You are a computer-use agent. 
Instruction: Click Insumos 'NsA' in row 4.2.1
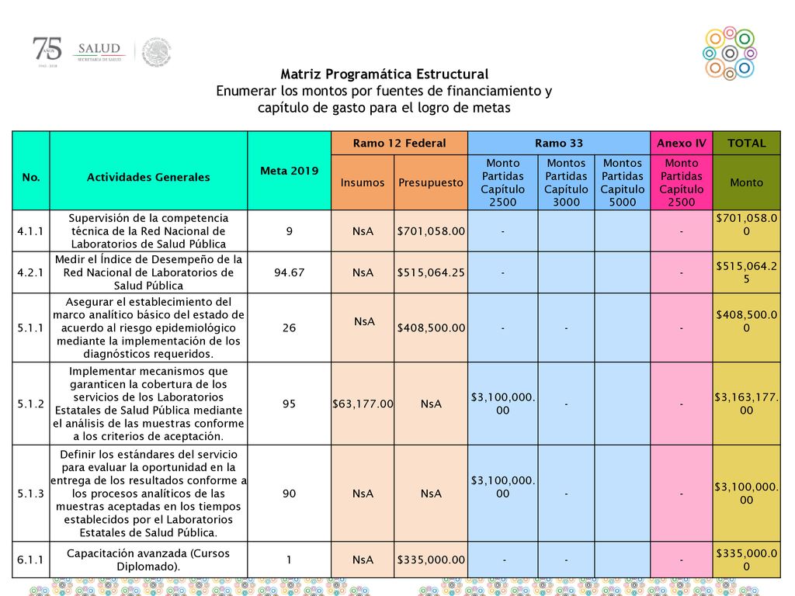363,272
